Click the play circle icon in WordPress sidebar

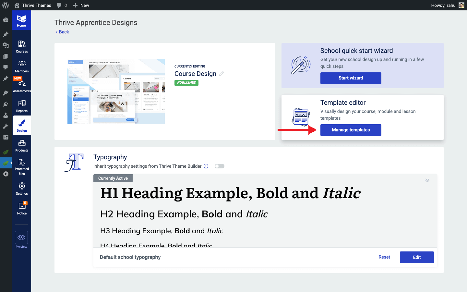(x=6, y=174)
